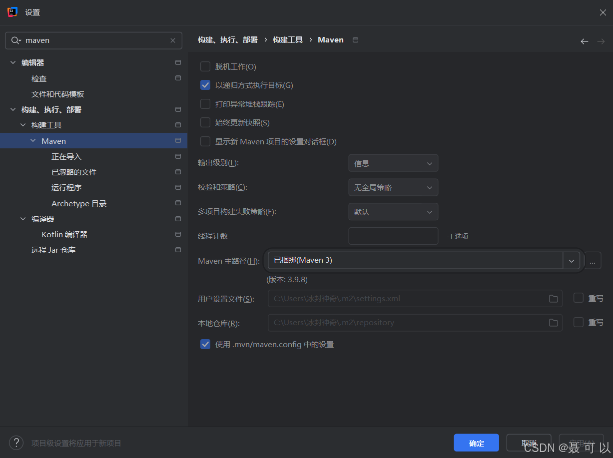The width and height of the screenshot is (613, 458).
Task: Clear the maven search text
Action: (x=173, y=40)
